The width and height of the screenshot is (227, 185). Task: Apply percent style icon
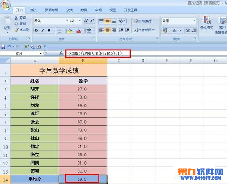[x=174, y=30]
